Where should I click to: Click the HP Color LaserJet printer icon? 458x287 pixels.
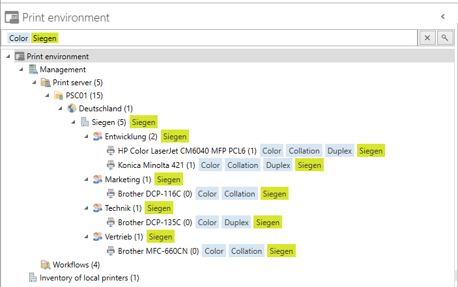coord(111,151)
